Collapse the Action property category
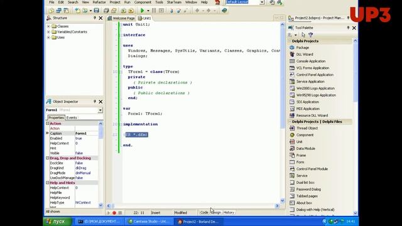Viewport: 402px width, 226px height. point(48,124)
